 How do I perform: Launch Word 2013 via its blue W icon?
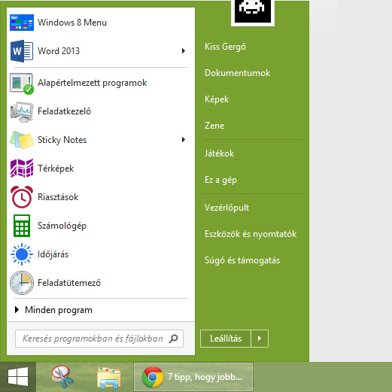22,51
